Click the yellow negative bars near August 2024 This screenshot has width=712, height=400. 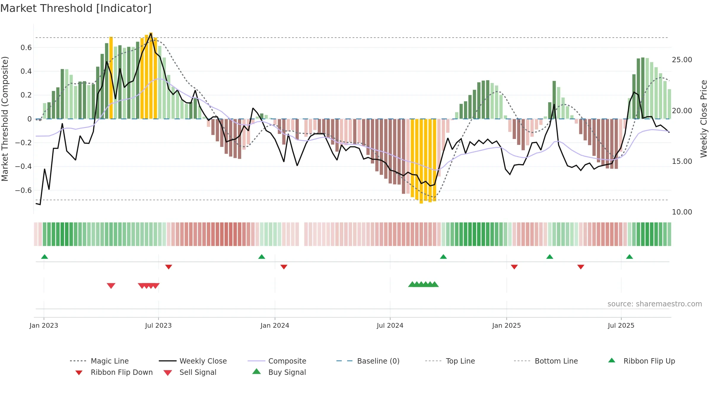(x=423, y=161)
